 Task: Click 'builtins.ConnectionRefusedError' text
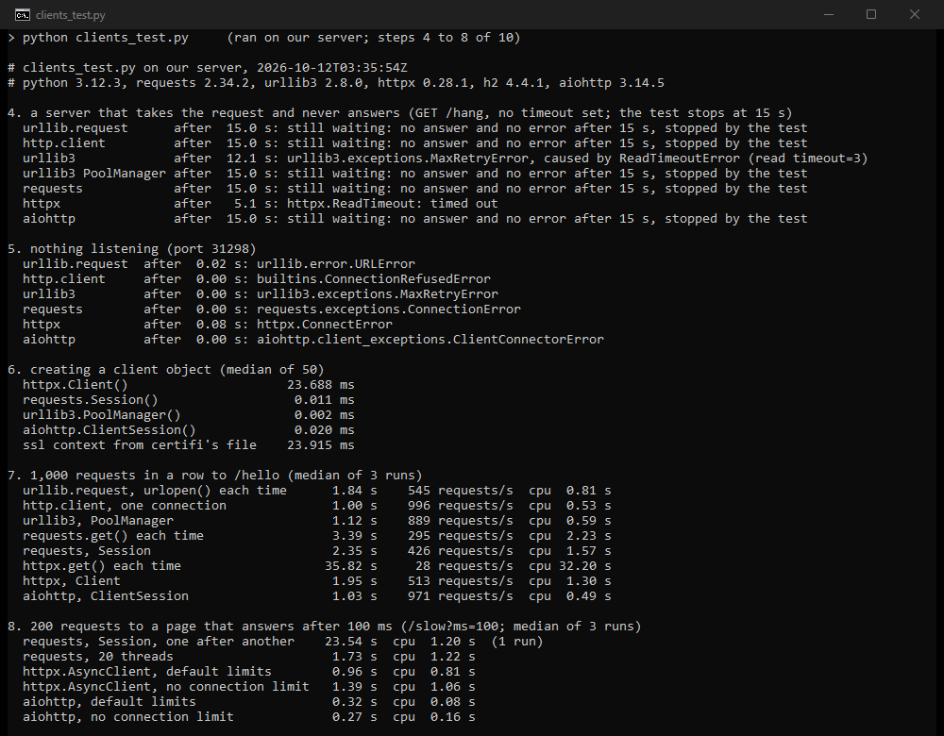(x=373, y=278)
